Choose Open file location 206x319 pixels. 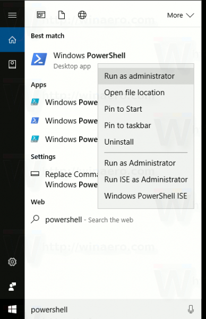coord(146,93)
